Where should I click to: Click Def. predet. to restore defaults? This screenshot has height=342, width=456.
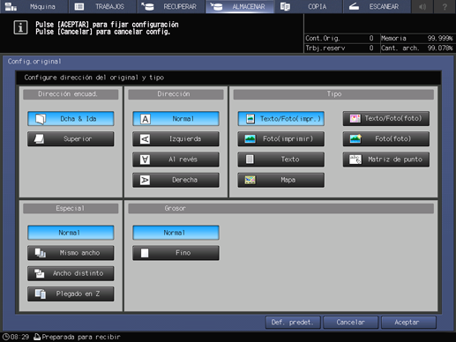pos(293,323)
